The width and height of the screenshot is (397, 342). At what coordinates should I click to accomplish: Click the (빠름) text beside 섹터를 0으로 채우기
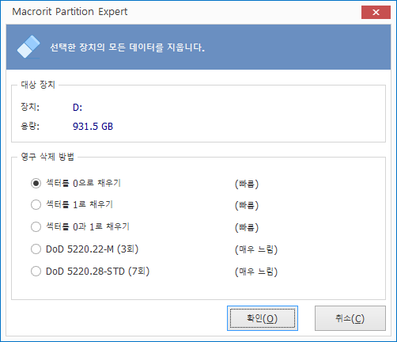247,184
